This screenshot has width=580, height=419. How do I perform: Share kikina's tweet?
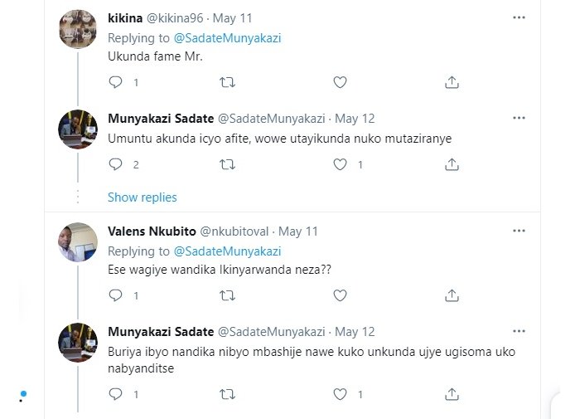tap(452, 82)
